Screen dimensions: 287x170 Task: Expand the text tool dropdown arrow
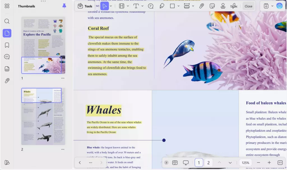[x=142, y=6]
